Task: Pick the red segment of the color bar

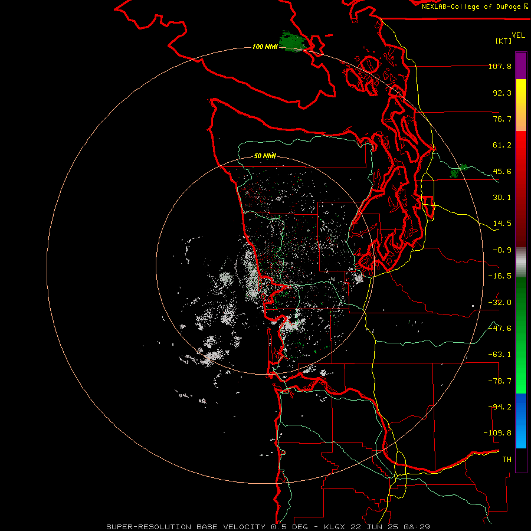Action: point(521,189)
